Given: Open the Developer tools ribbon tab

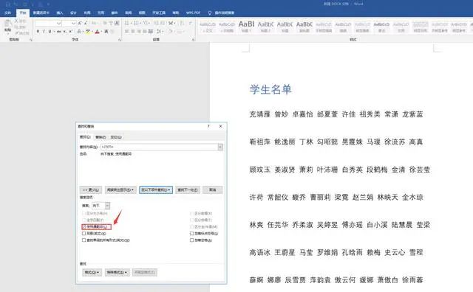Looking at the screenshot, I should click(159, 13).
